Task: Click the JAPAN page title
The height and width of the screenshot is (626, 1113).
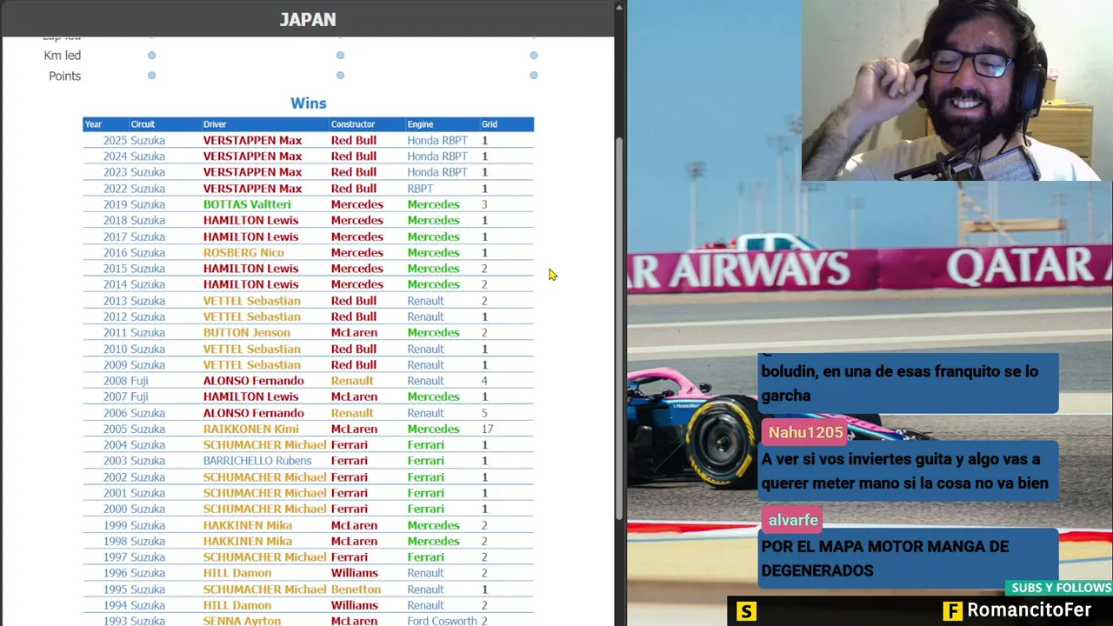Action: coord(308,19)
